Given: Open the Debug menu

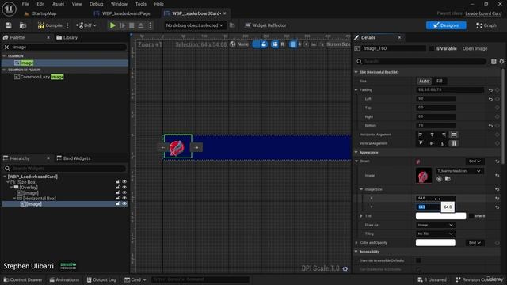Looking at the screenshot, I should (x=96, y=4).
